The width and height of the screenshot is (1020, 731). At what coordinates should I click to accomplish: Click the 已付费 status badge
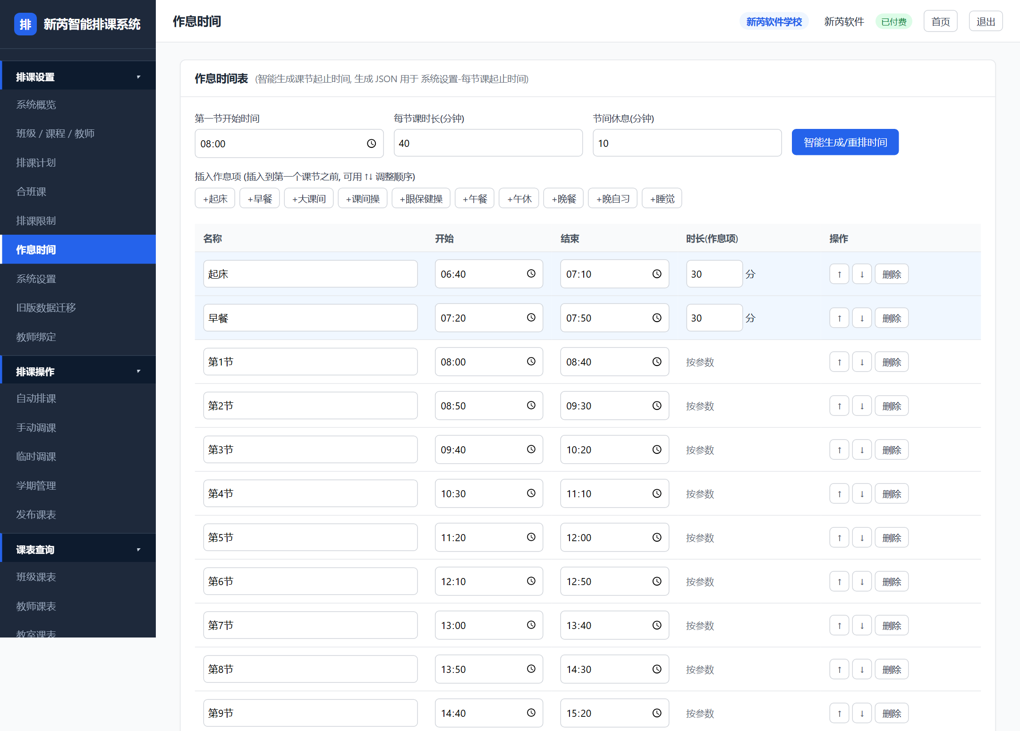pyautogui.click(x=893, y=22)
